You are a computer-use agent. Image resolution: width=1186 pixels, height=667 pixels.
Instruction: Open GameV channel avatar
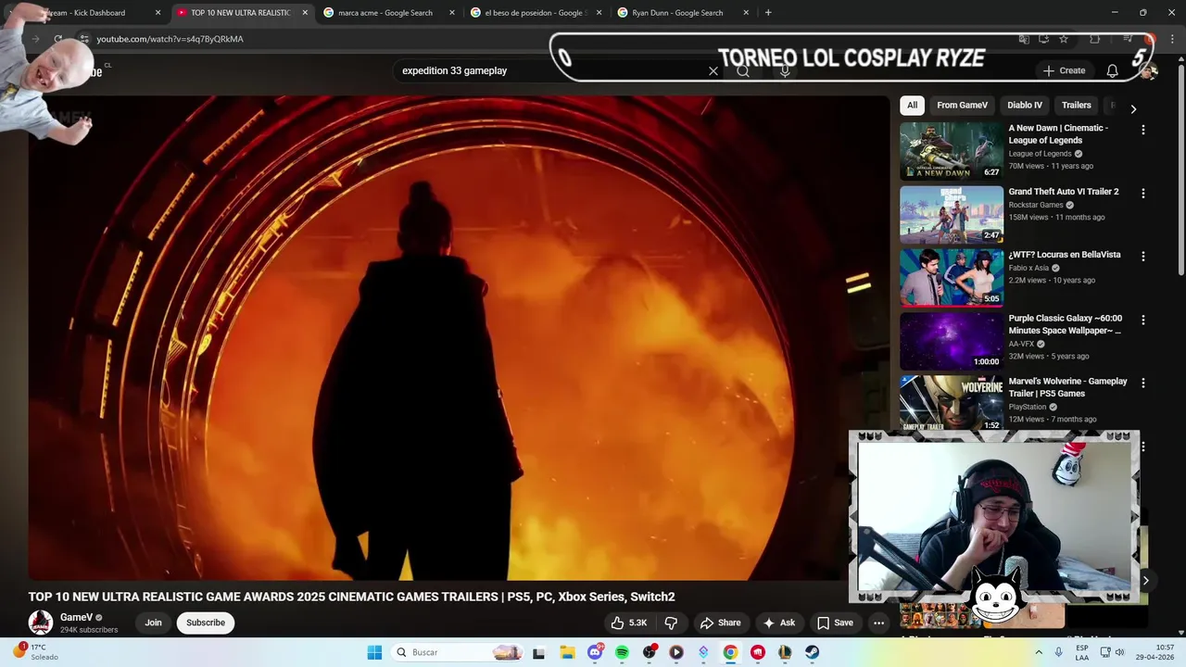click(40, 623)
